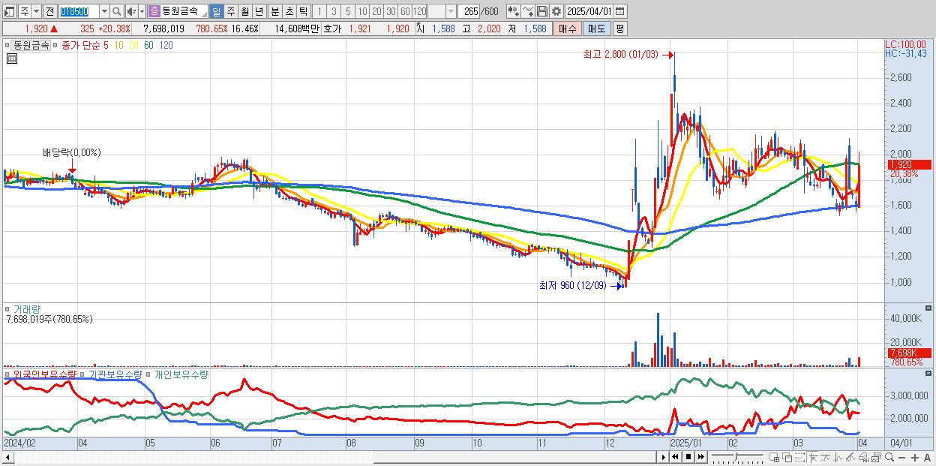
Task: Open the 주 type dropdown arrow
Action: click(x=36, y=11)
